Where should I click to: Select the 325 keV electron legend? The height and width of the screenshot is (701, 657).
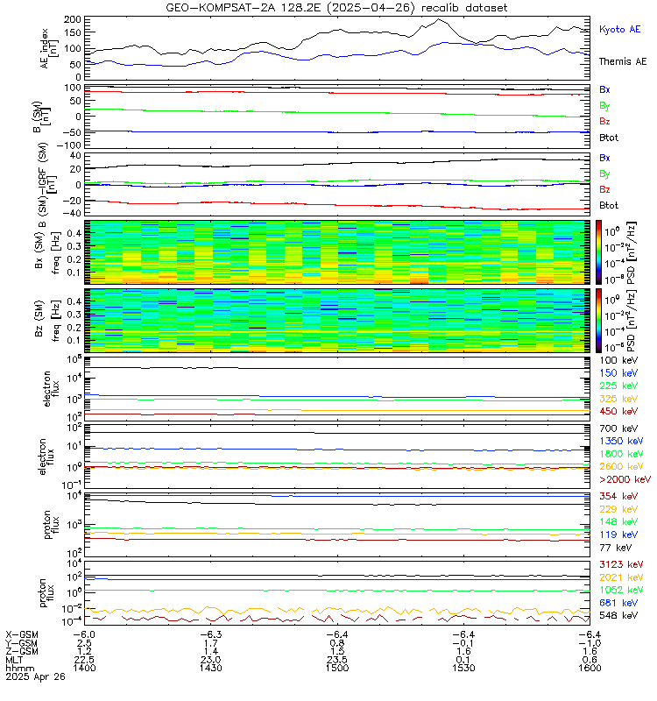pyautogui.click(x=618, y=399)
